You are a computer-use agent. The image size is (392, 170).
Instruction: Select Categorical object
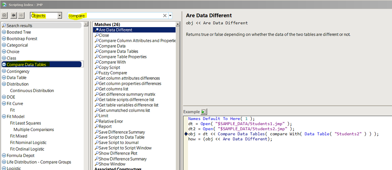[17, 45]
